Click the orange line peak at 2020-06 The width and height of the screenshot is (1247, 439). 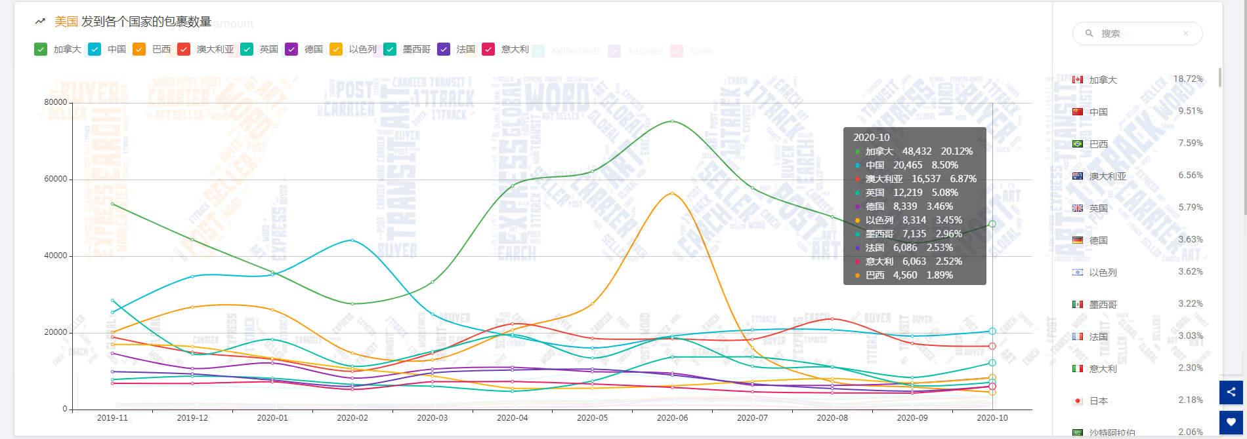[x=672, y=193]
